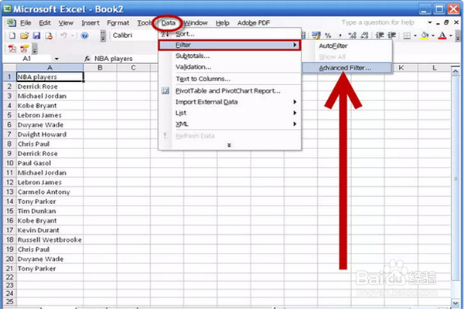Select column A header
The width and height of the screenshot is (464, 309).
(x=49, y=68)
